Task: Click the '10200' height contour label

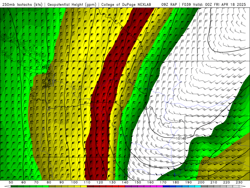Action: tap(204, 161)
